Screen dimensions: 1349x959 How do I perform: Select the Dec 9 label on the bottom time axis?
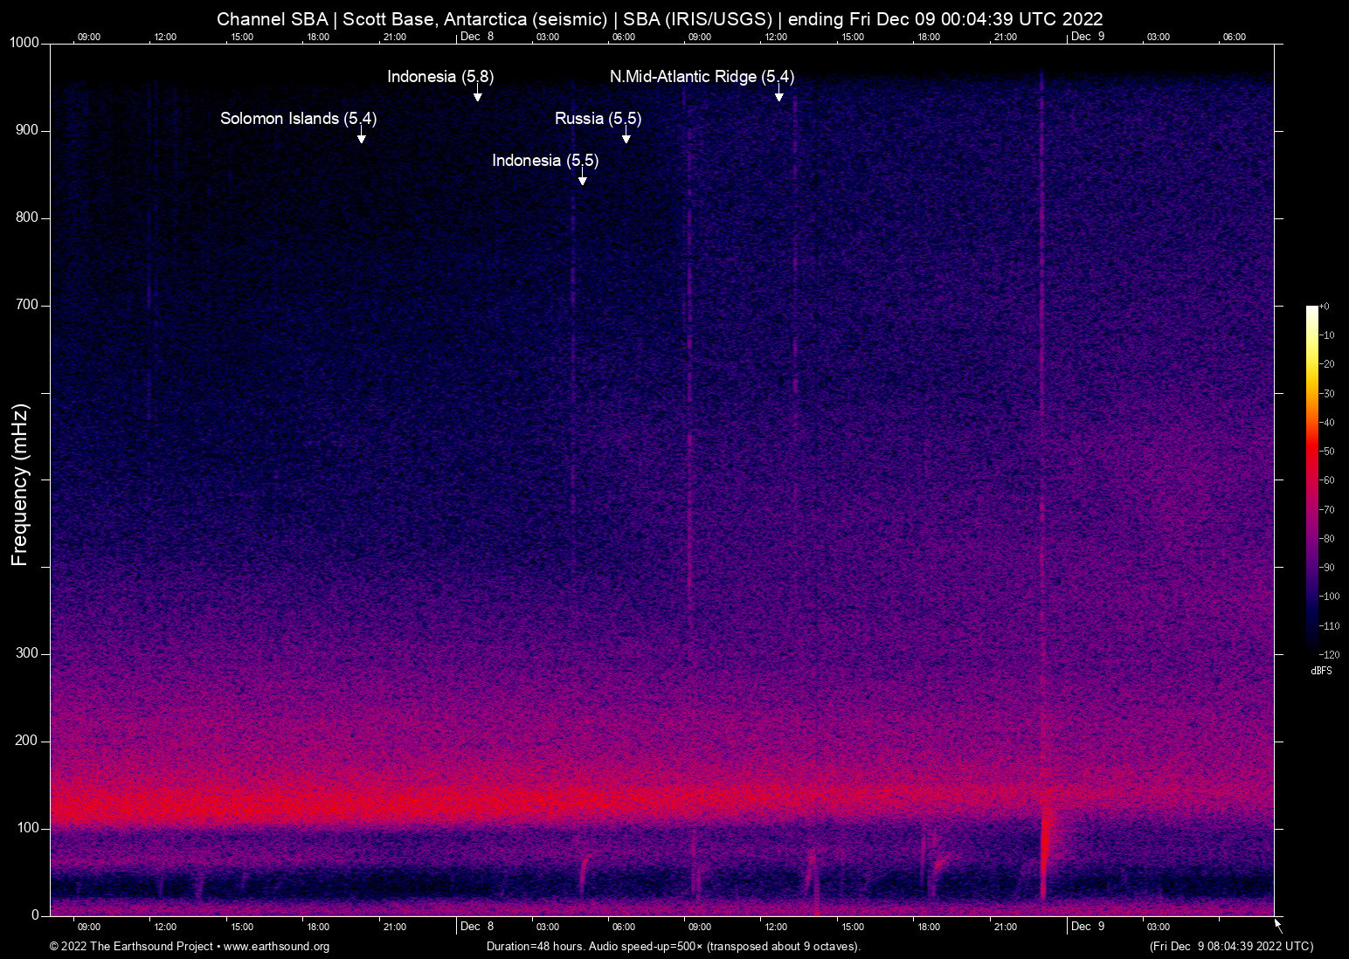pyautogui.click(x=1088, y=927)
